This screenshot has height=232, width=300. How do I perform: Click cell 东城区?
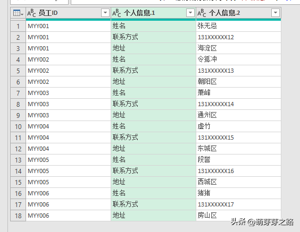(239, 149)
